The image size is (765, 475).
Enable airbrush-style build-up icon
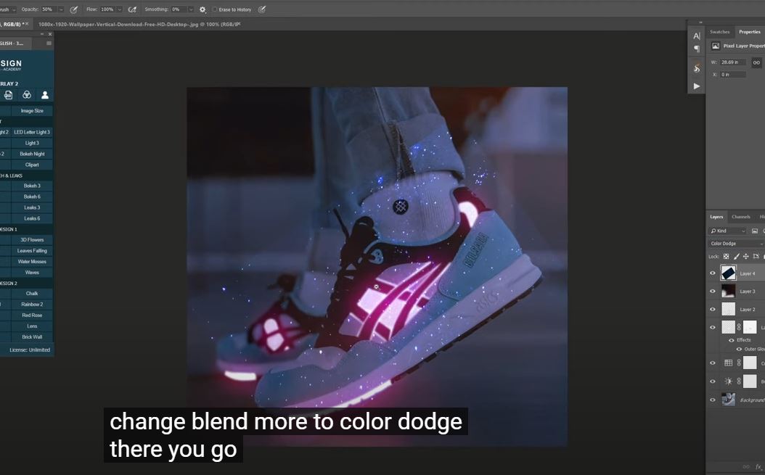(x=132, y=9)
